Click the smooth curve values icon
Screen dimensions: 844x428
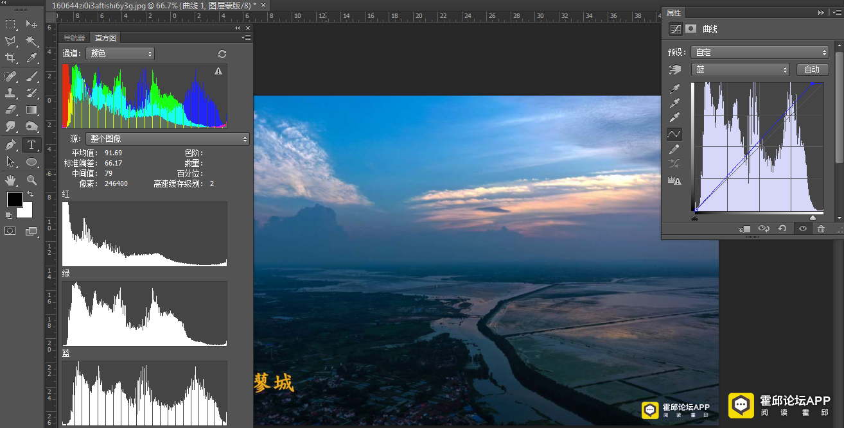point(674,165)
